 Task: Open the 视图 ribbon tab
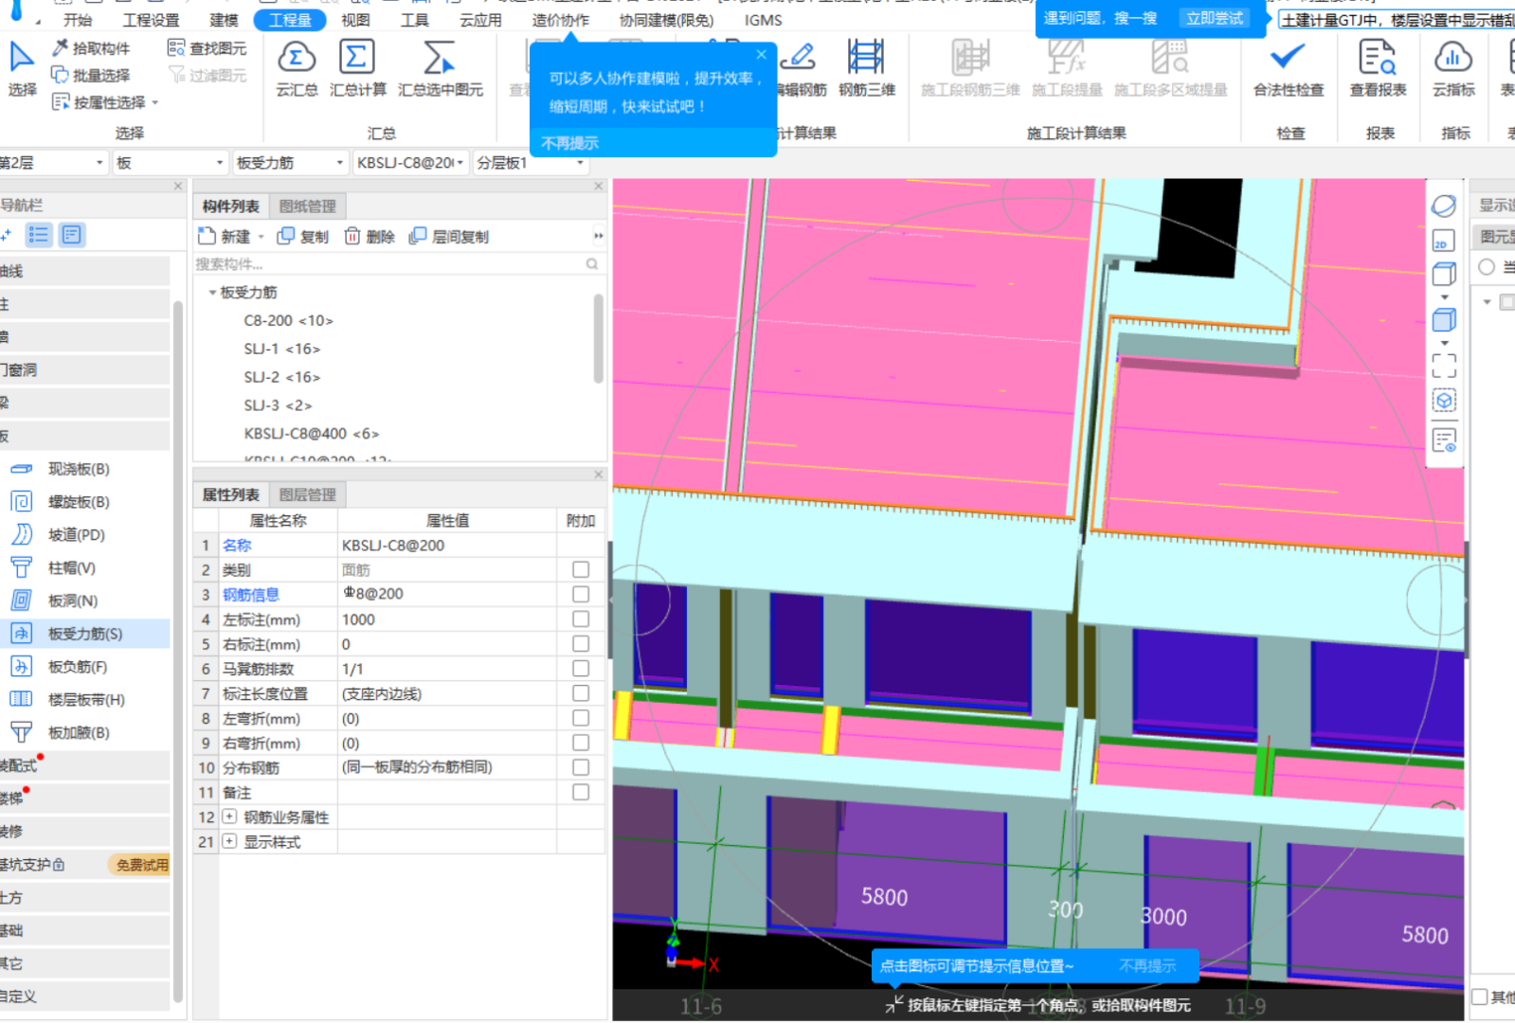pos(355,20)
